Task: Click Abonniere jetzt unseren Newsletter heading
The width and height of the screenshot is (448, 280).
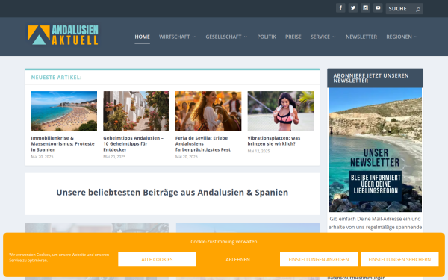Action: [x=371, y=78]
